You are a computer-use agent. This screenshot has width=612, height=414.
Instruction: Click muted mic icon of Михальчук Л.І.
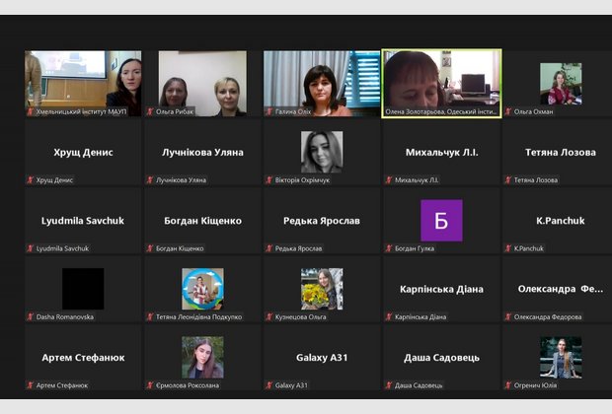coord(389,180)
